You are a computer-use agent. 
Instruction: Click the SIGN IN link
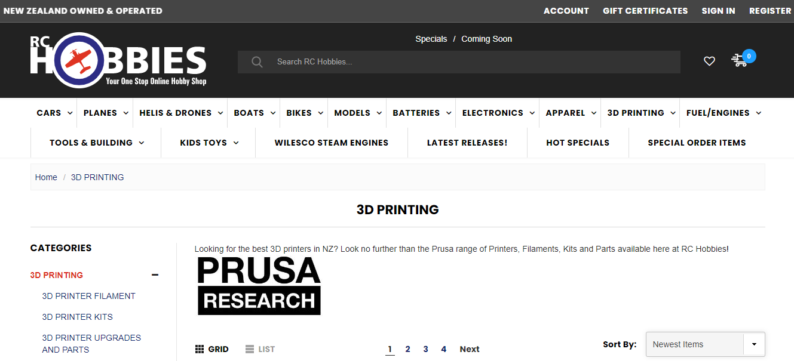719,11
